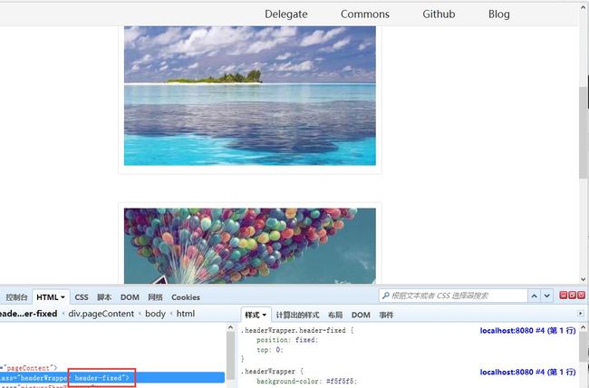Go to the Github link
Screen dimensions: 589x388
[x=439, y=14]
